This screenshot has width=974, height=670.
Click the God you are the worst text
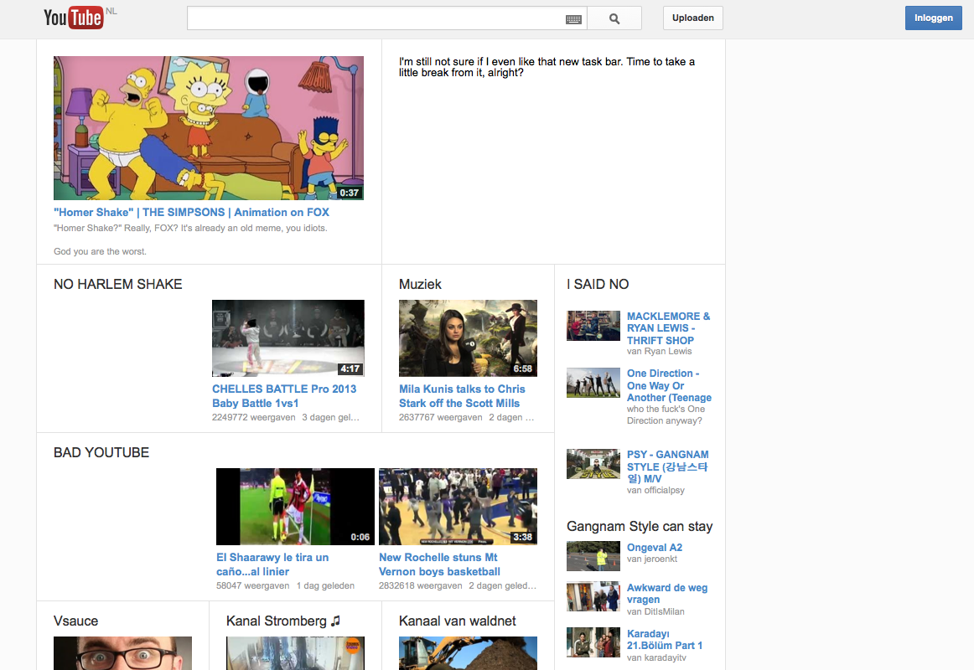(100, 251)
